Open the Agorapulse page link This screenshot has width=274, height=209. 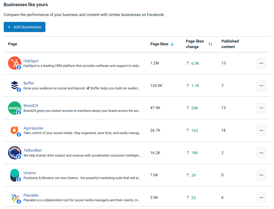click(33, 128)
